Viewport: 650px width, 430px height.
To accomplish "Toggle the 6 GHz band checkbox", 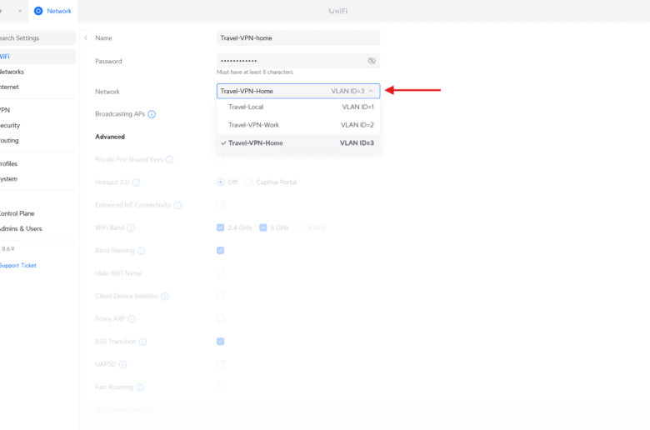I will click(300, 227).
